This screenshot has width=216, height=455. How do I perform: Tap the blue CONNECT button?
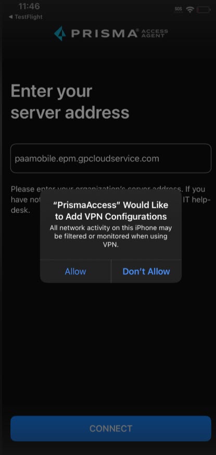pos(111,428)
